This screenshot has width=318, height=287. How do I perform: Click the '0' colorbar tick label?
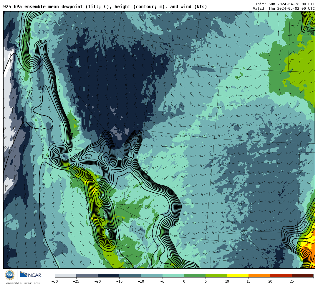click(x=184, y=281)
